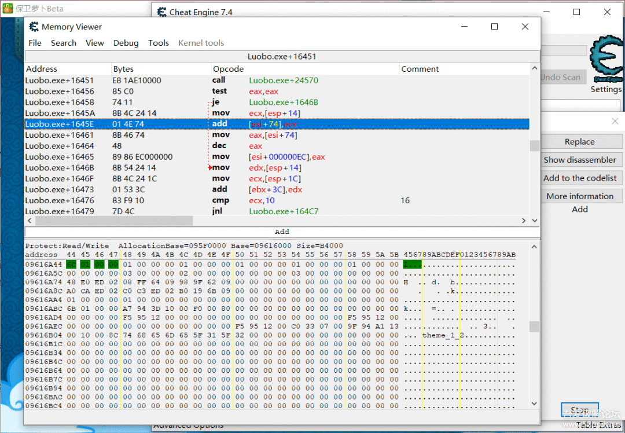Screen dimensions: 625x433
Task: Click right arrow of disassembler horizontal scrollbar
Action: [524, 221]
